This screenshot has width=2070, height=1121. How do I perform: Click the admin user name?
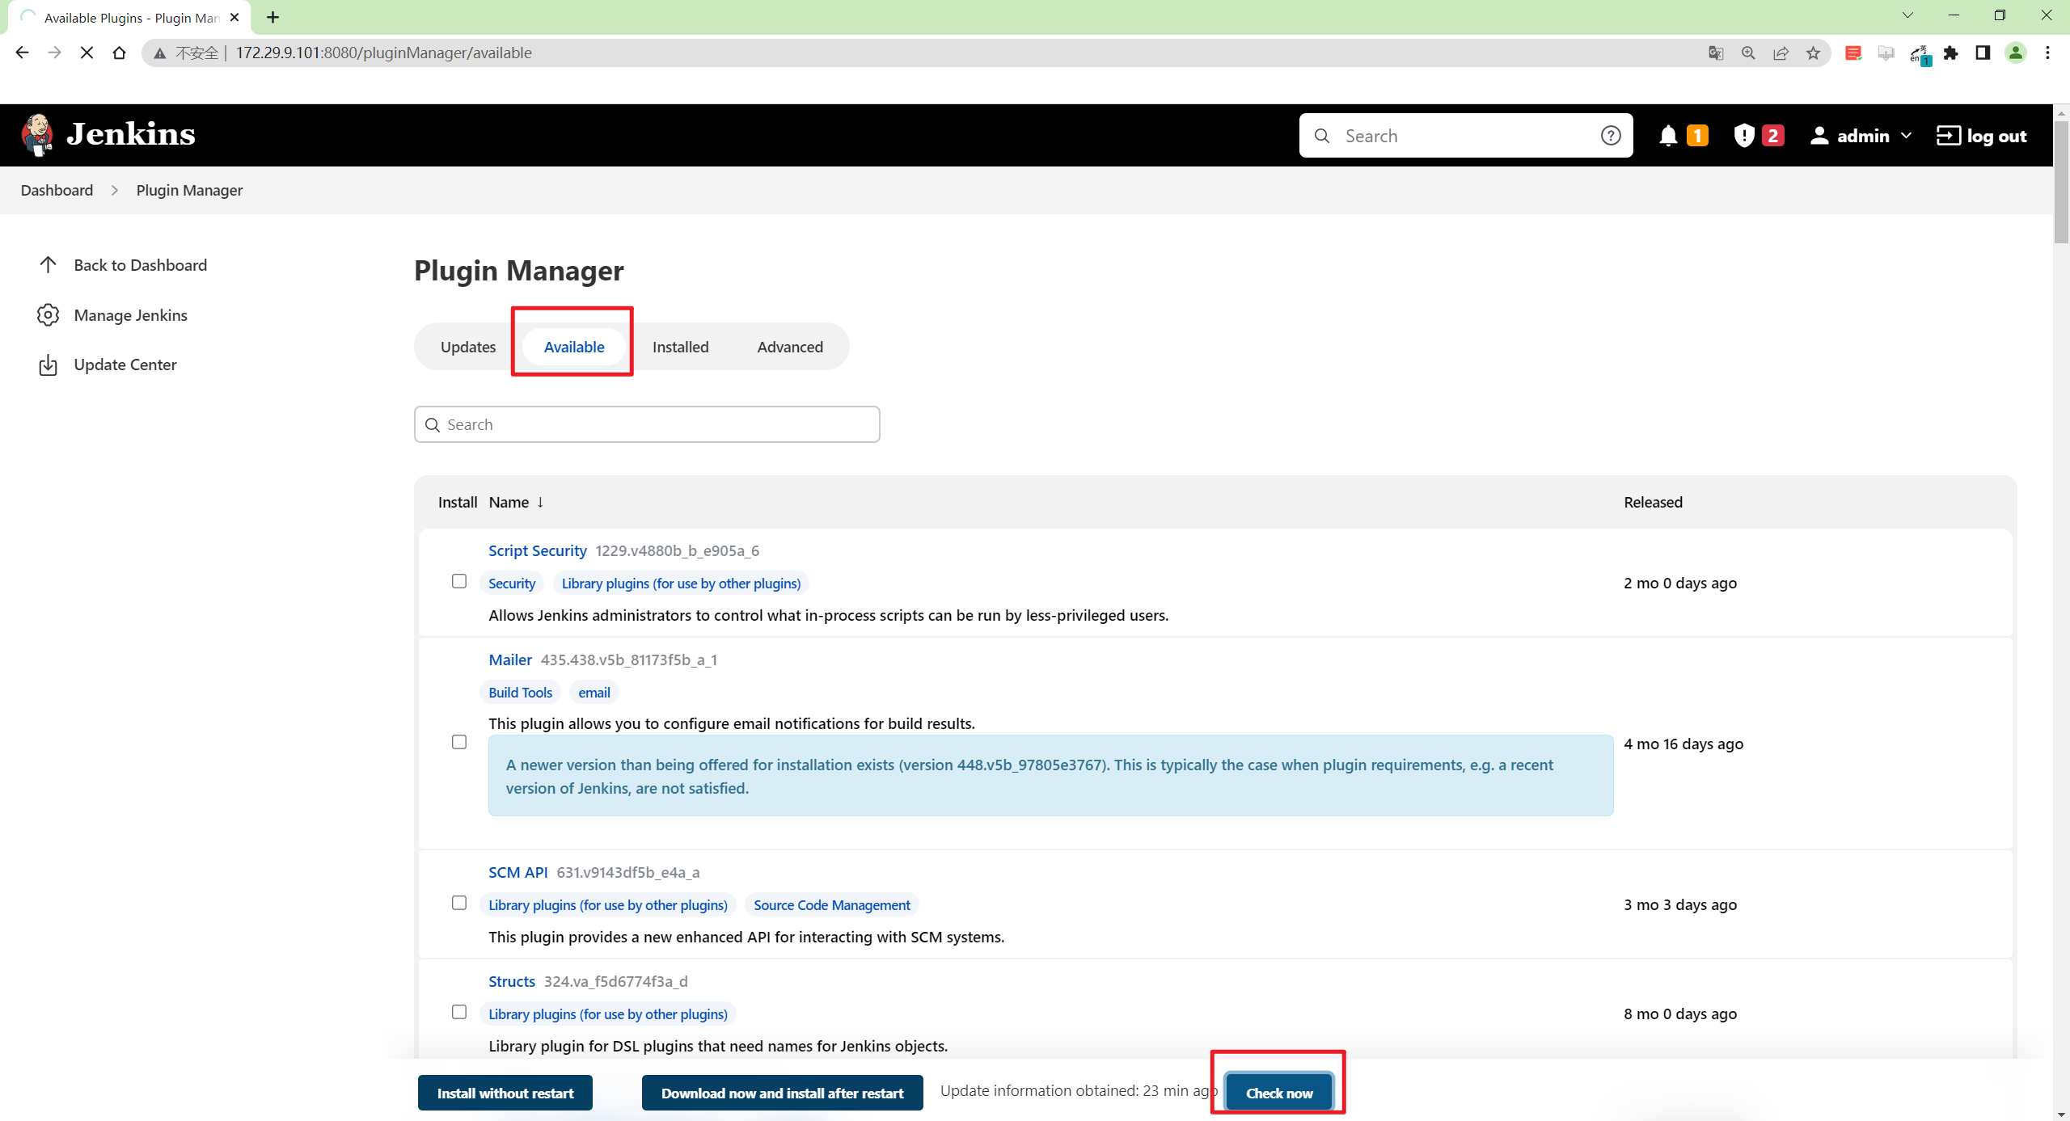1863,136
